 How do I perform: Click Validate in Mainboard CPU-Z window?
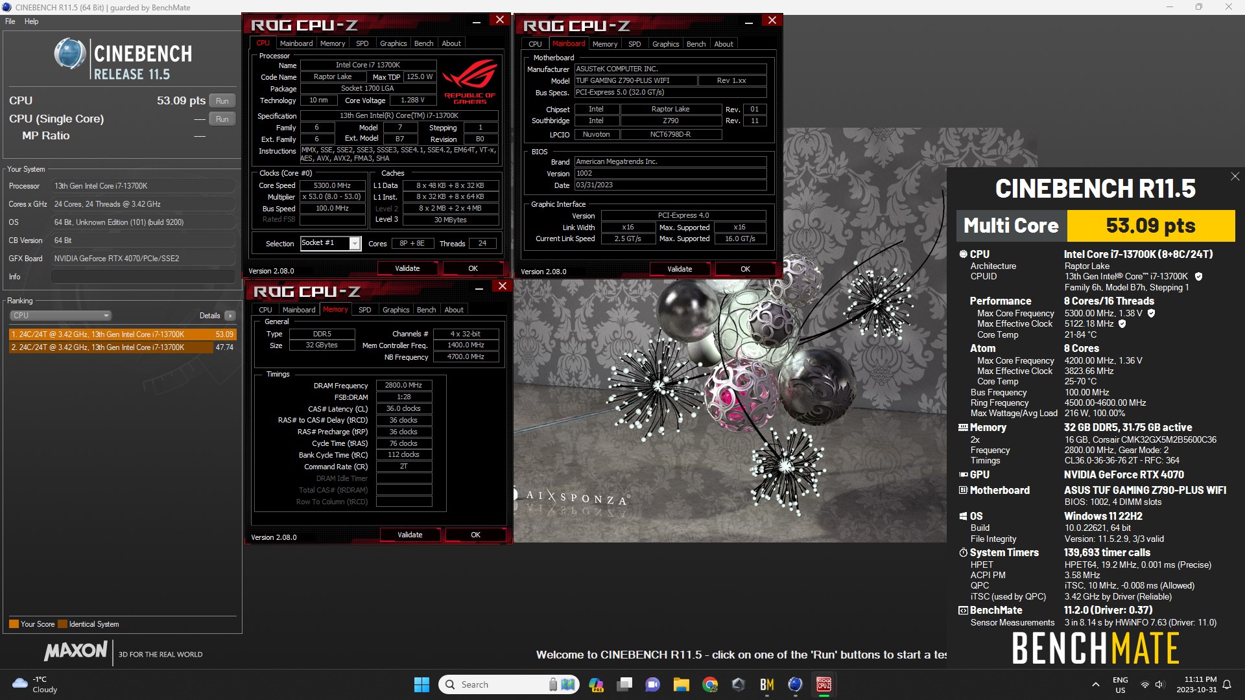click(x=680, y=269)
